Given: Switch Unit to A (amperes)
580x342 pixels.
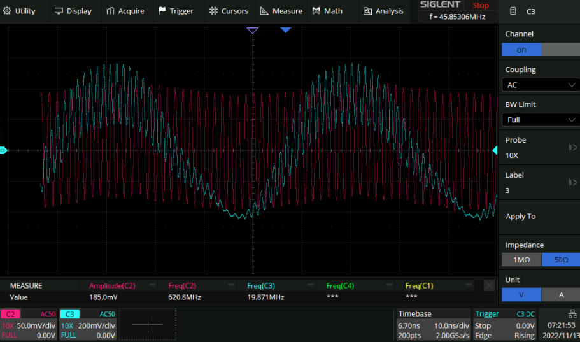Looking at the screenshot, I should tap(560, 295).
